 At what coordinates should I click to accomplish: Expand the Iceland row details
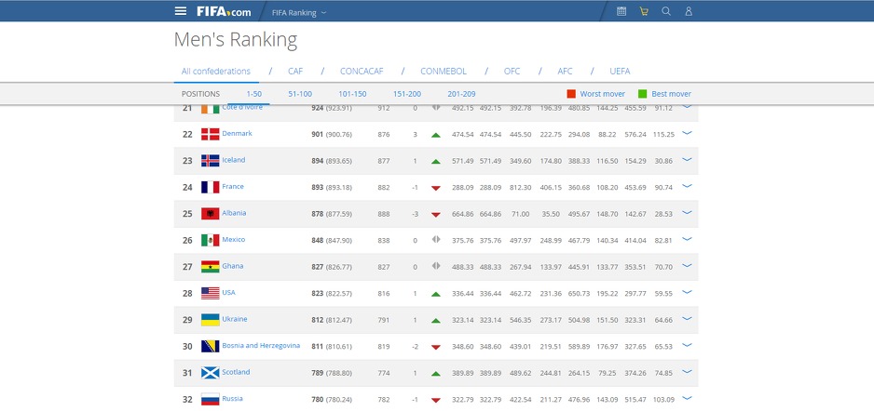(x=687, y=160)
